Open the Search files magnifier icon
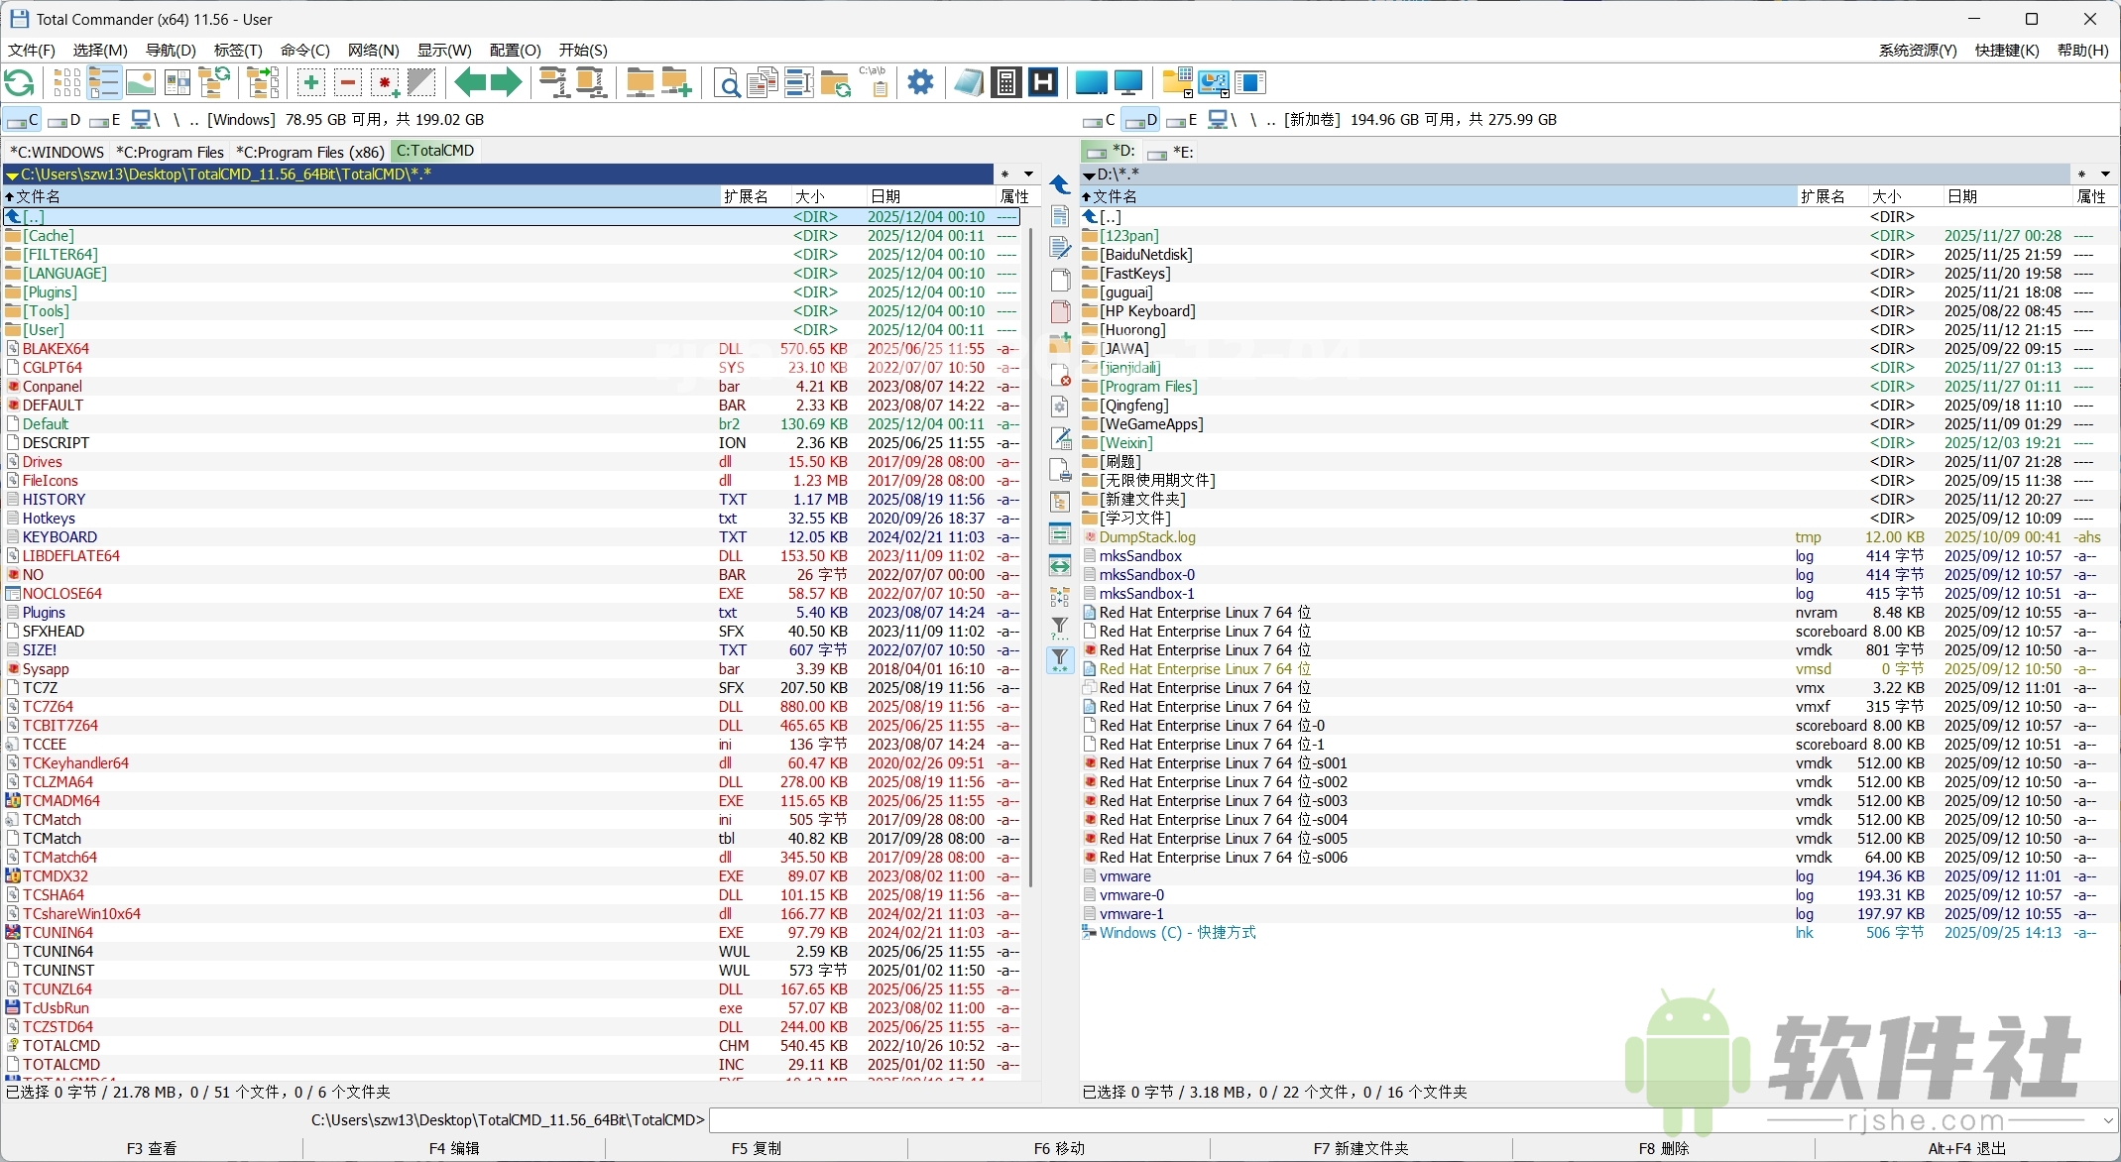Viewport: 2121px width, 1162px height. point(727,83)
